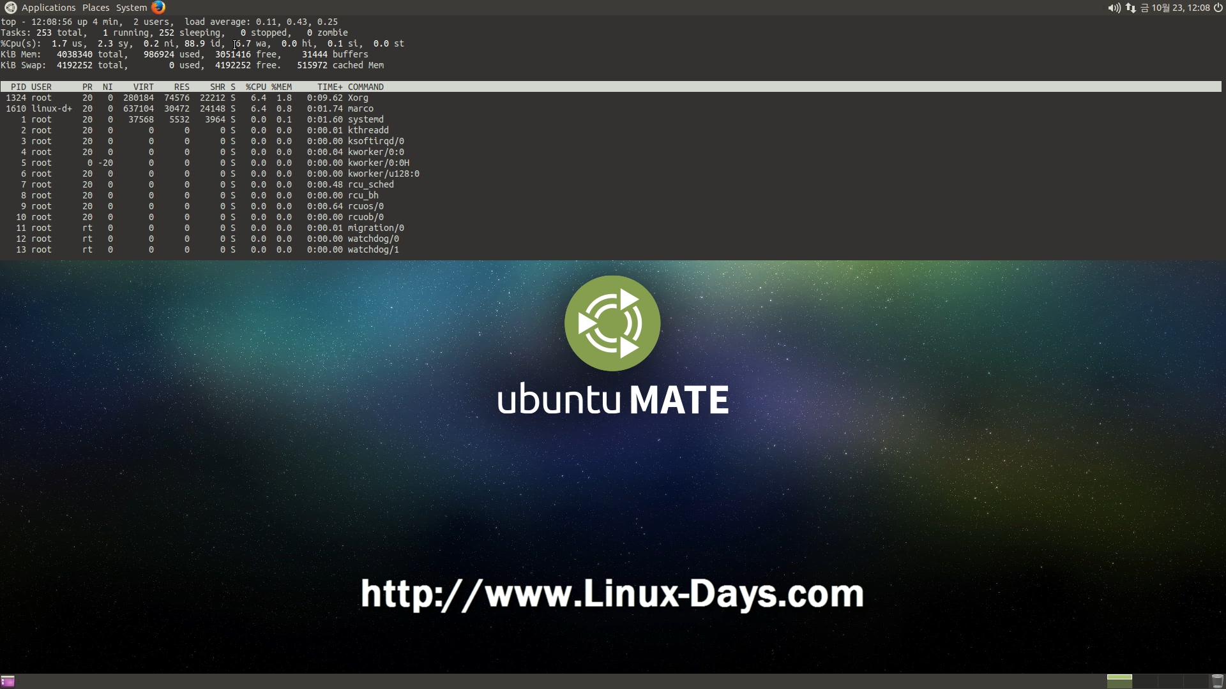Open the power/session menu icon

pyautogui.click(x=1218, y=8)
